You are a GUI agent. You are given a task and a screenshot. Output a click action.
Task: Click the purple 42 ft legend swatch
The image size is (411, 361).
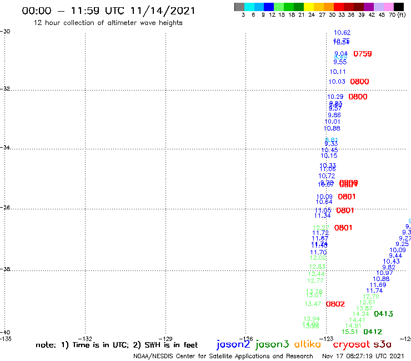[369, 7]
